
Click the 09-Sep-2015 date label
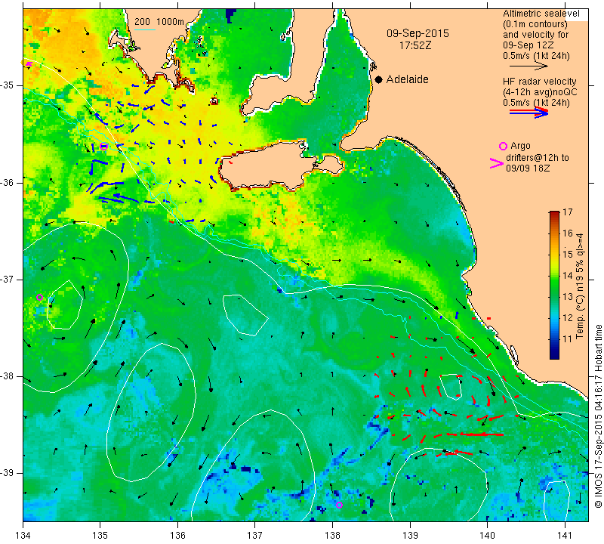(418, 33)
